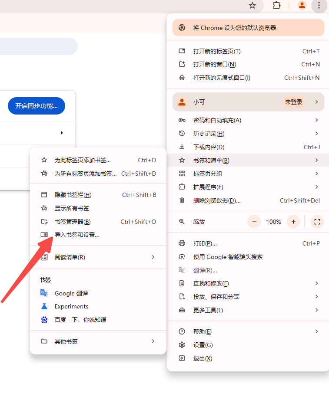Image resolution: width=329 pixels, height=413 pixels.
Task: Select 隐藏书签栏 menu item
Action: [98, 195]
